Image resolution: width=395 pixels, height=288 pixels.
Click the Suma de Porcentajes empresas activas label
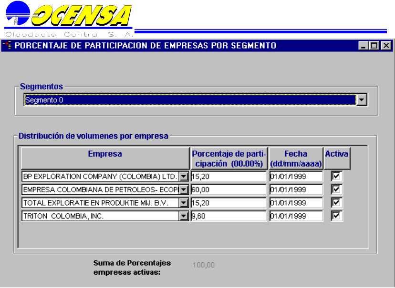click(132, 268)
